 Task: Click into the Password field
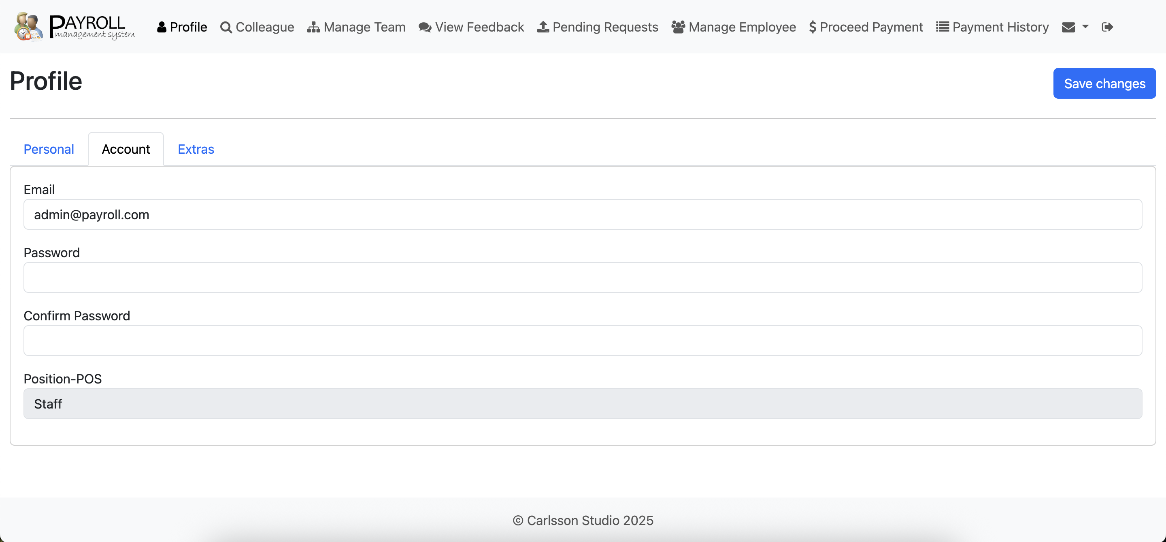coord(583,277)
